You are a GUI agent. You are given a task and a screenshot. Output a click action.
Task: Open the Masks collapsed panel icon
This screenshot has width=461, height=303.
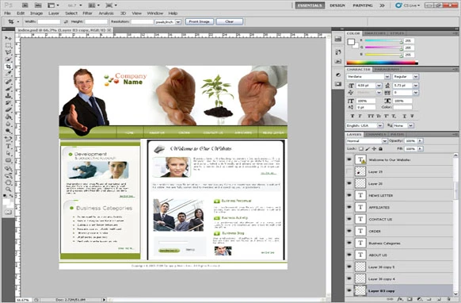click(x=338, y=84)
